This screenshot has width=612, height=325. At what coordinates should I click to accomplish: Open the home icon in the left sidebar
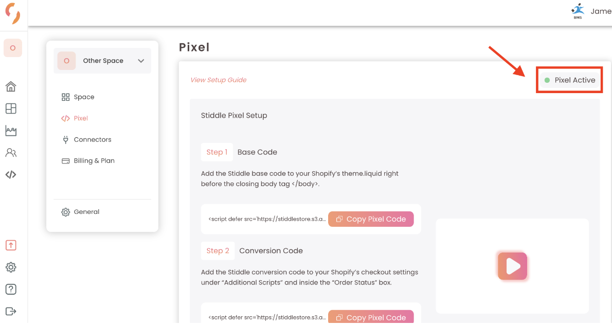[11, 86]
